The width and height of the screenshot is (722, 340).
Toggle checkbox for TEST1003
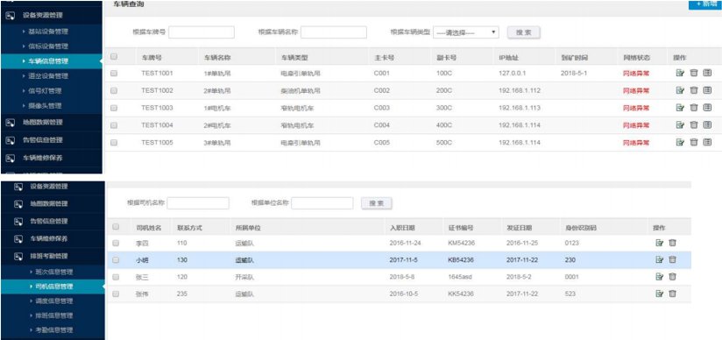click(x=114, y=108)
